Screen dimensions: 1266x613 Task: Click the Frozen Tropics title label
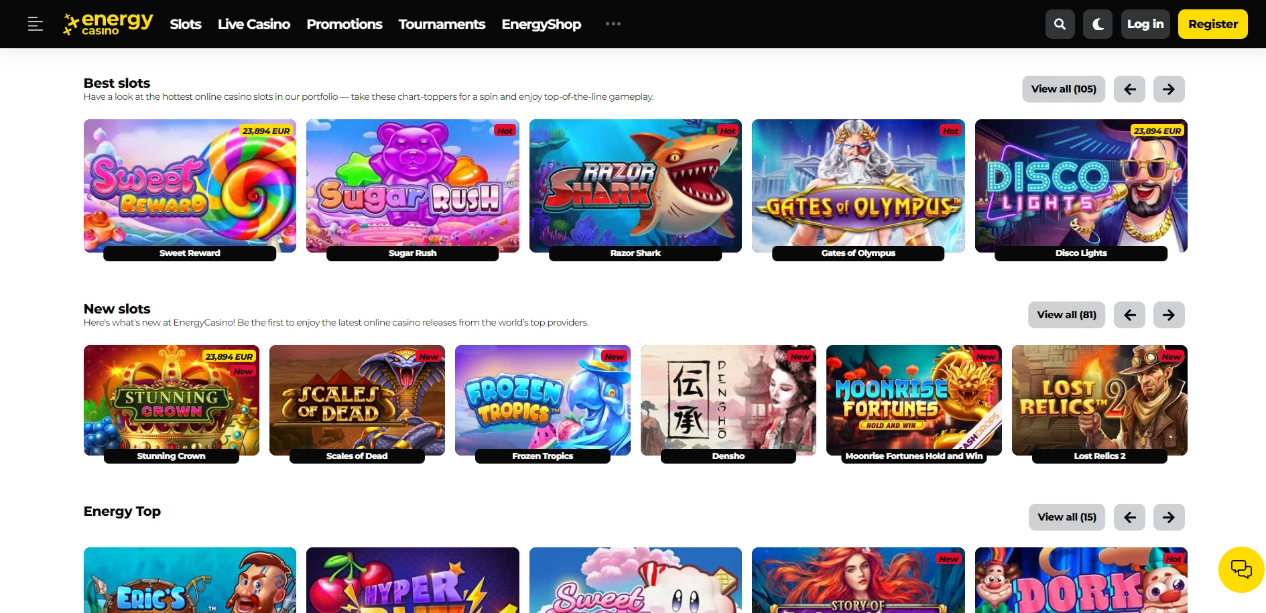click(x=543, y=456)
